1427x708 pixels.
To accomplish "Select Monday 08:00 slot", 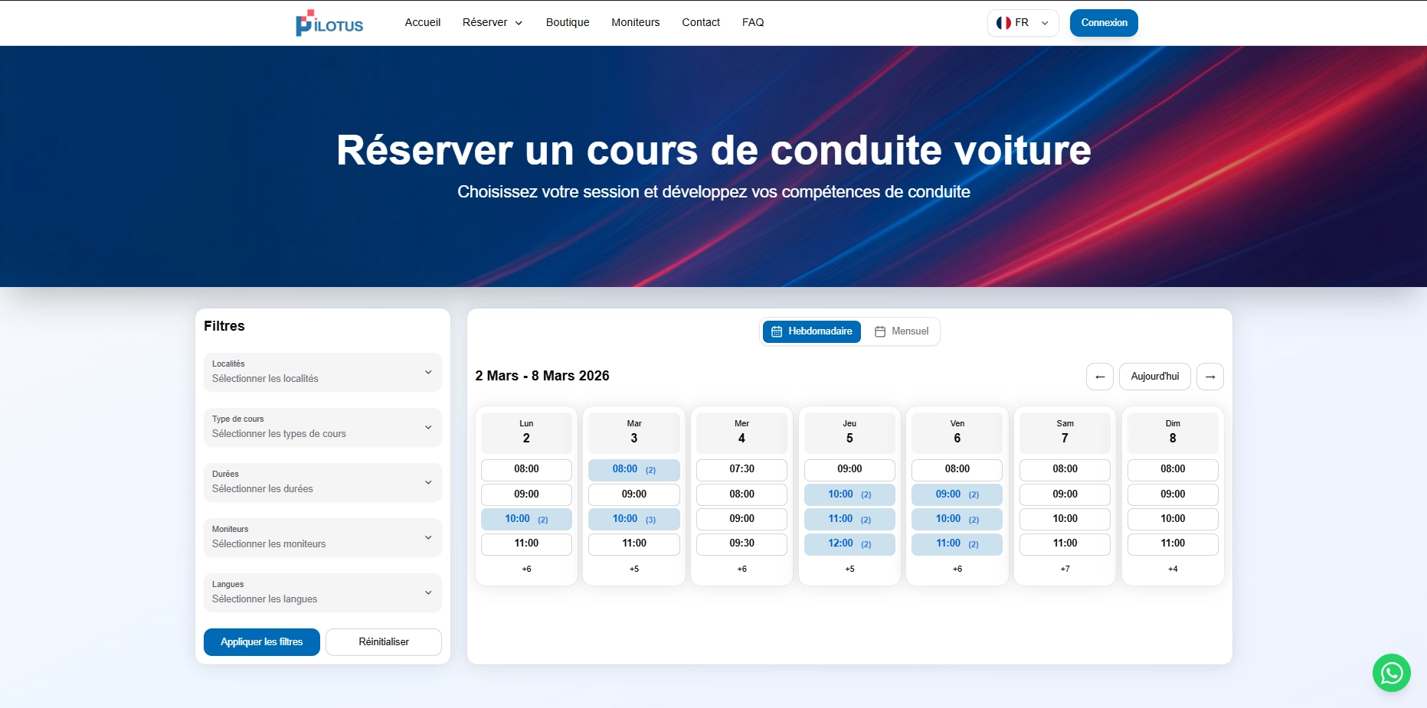I will [x=526, y=469].
